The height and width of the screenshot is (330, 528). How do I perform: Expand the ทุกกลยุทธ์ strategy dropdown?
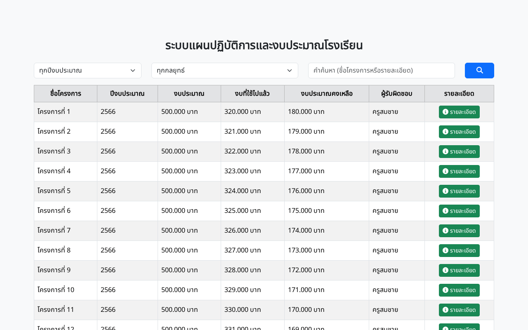(x=225, y=71)
